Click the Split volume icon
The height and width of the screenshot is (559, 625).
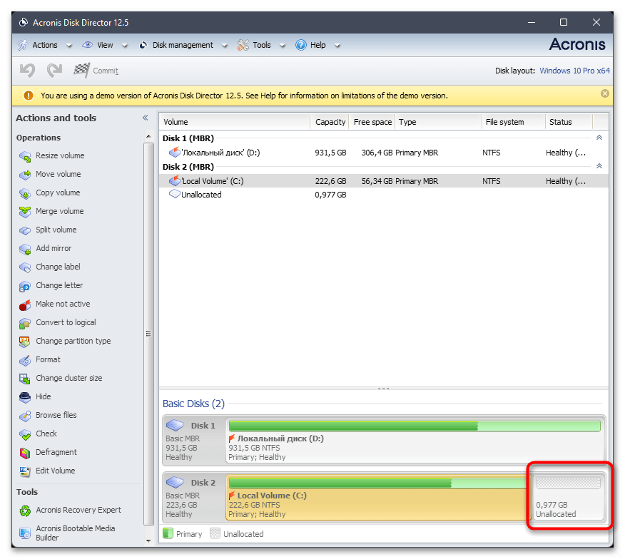pos(24,230)
